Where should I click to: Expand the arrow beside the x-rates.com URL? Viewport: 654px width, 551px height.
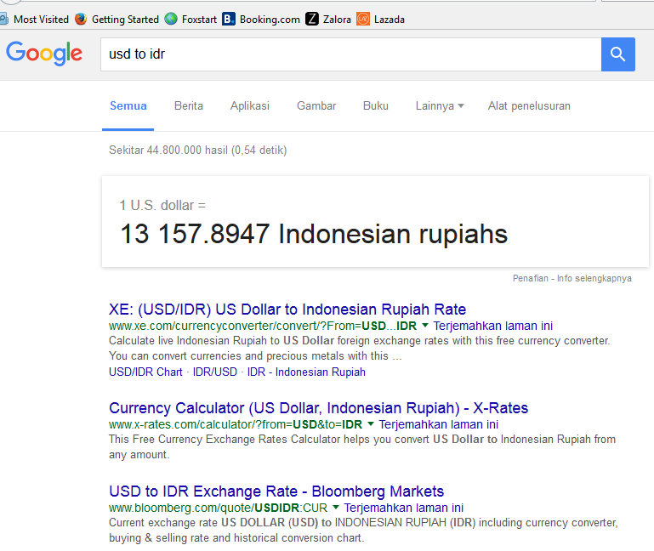[x=371, y=424]
